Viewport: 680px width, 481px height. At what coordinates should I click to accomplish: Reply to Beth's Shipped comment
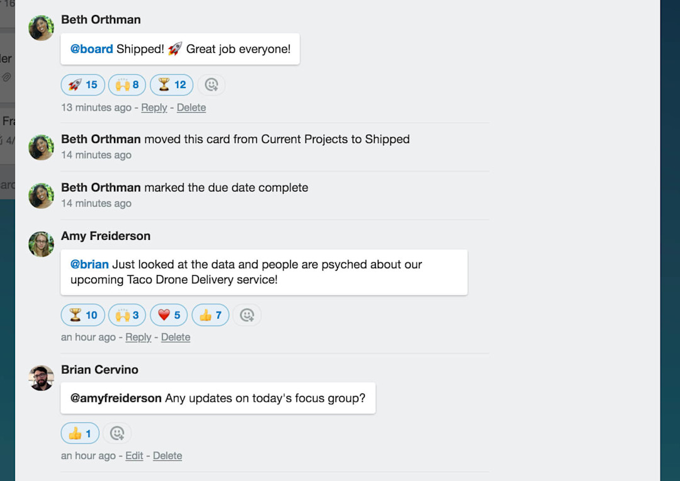coord(154,108)
